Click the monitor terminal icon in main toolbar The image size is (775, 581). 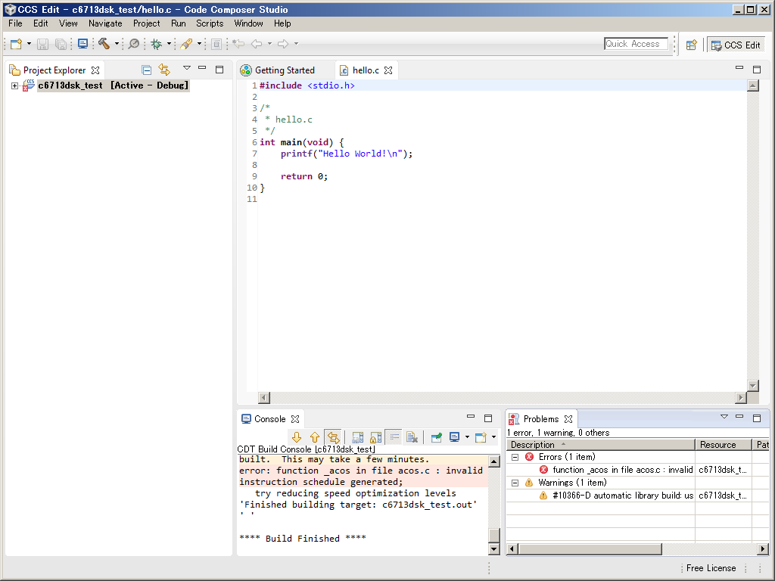(83, 44)
